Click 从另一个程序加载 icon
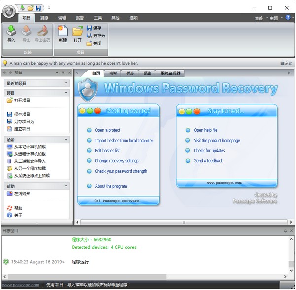The width and height of the screenshot is (296, 290). (9, 168)
